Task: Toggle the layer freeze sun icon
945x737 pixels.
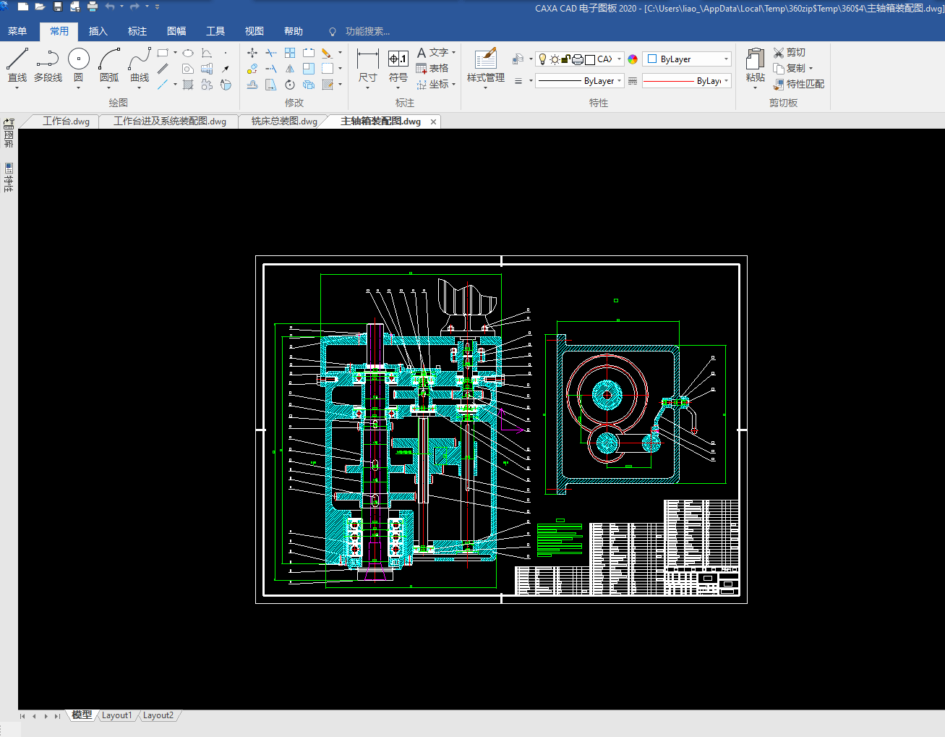Action: point(555,59)
